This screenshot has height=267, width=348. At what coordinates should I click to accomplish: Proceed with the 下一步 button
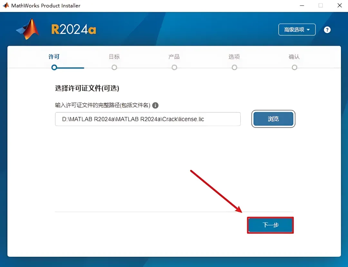tap(270, 225)
